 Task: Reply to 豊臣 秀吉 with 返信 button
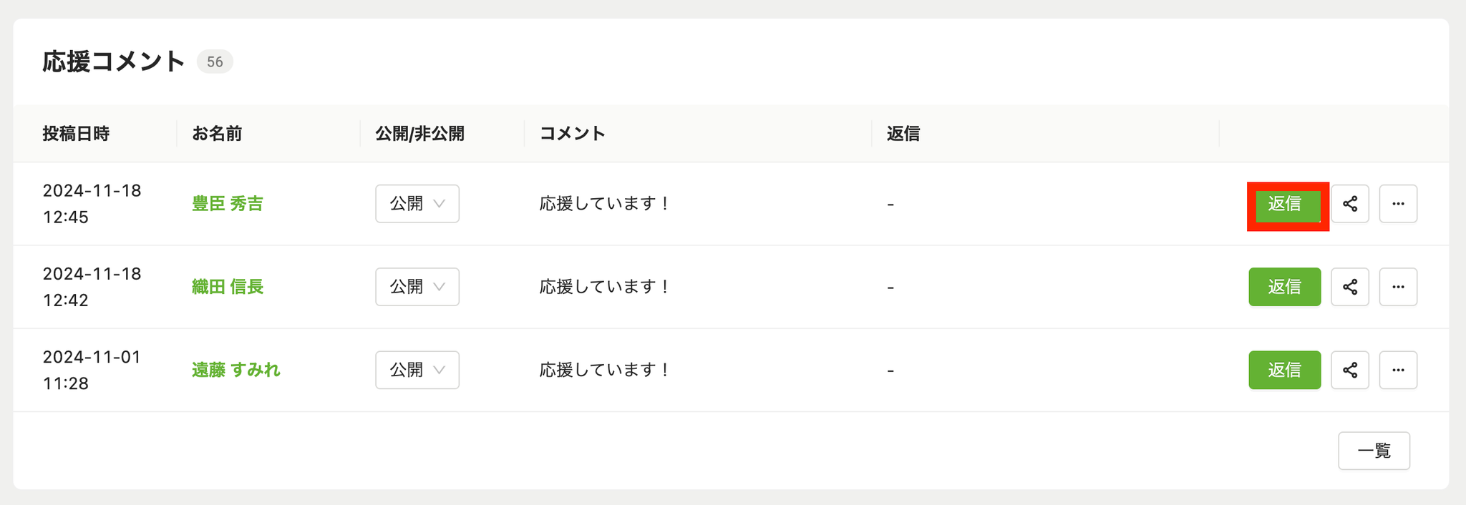click(1285, 204)
